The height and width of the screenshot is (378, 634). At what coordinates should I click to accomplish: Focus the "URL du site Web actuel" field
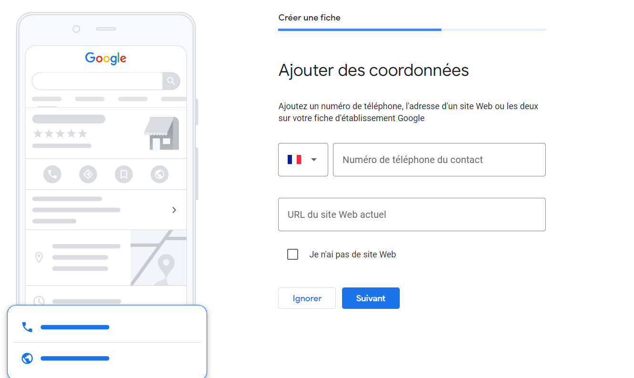412,215
